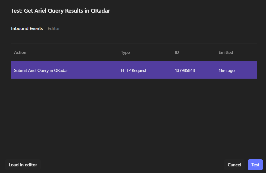Viewport: 266px width, 173px height.
Task: Click the header gap between Action and Type
Action: point(75,52)
